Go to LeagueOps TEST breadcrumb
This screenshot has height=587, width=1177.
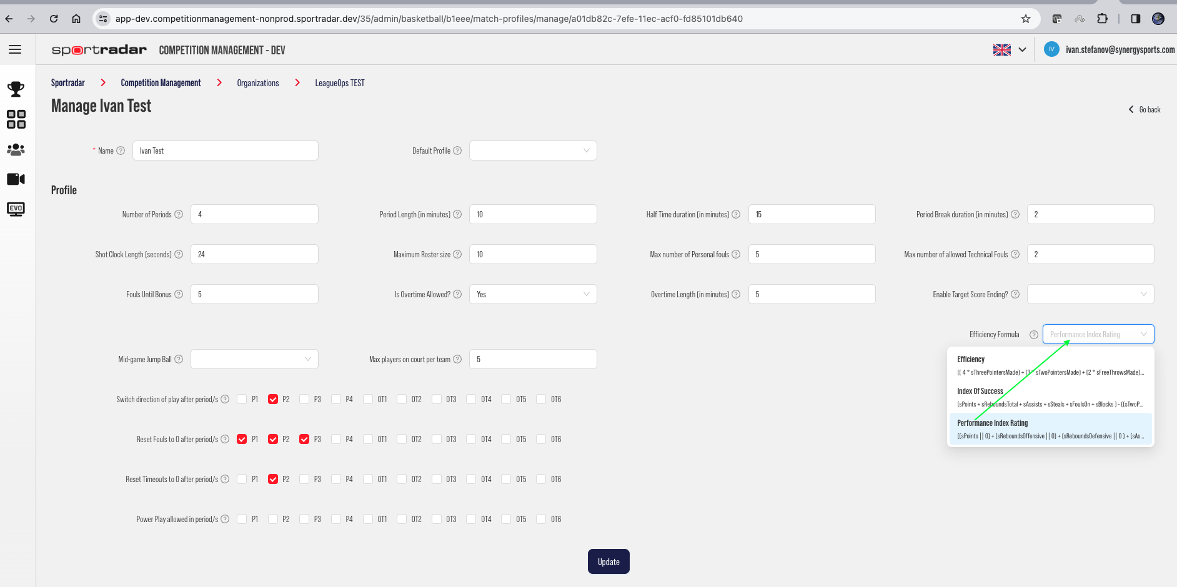340,82
